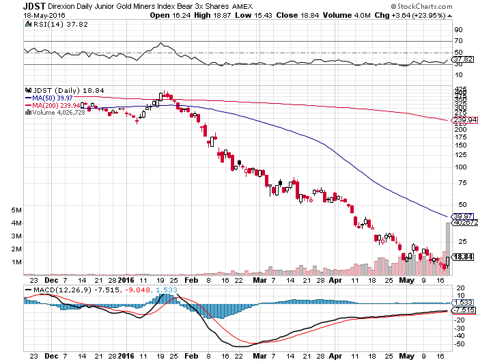Click the boxed 37.82 RSI value on the right axis
Image resolution: width=478 pixels, height=362 pixels.
click(x=463, y=59)
